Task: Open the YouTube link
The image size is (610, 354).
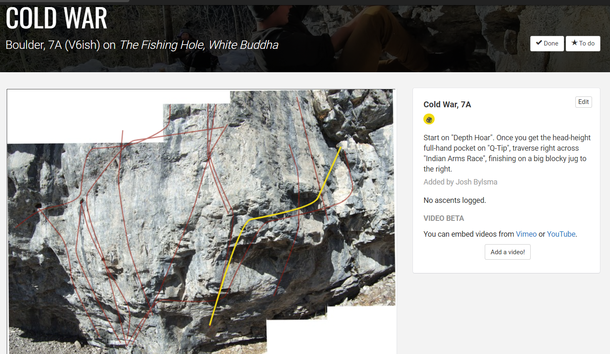Action: [x=561, y=234]
